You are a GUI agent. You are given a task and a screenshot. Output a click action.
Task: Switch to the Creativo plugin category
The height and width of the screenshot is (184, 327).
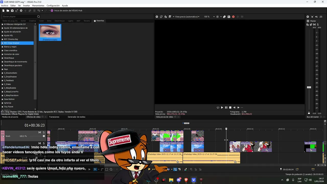(x=32, y=21)
